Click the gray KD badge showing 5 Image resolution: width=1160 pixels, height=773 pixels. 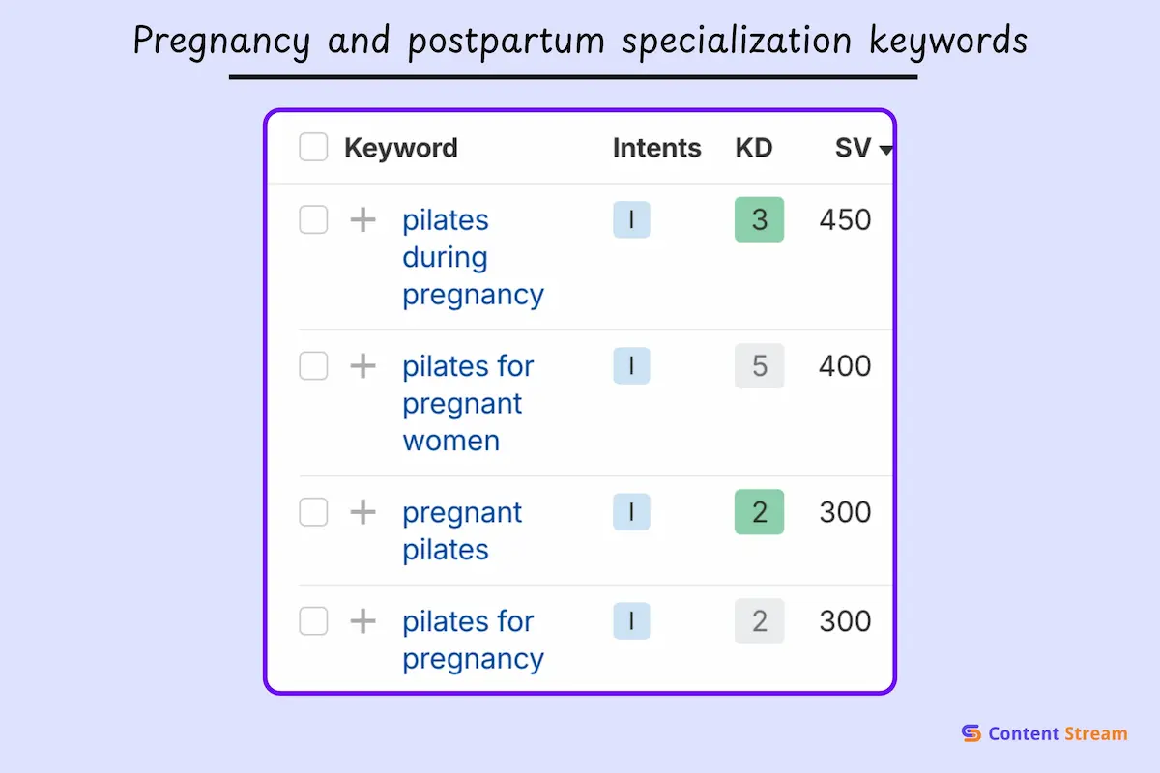759,366
